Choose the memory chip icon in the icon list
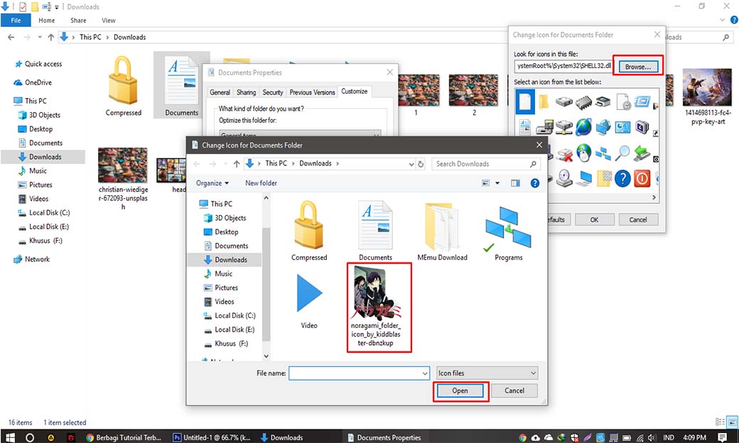739x443 pixels. pyautogui.click(x=583, y=102)
